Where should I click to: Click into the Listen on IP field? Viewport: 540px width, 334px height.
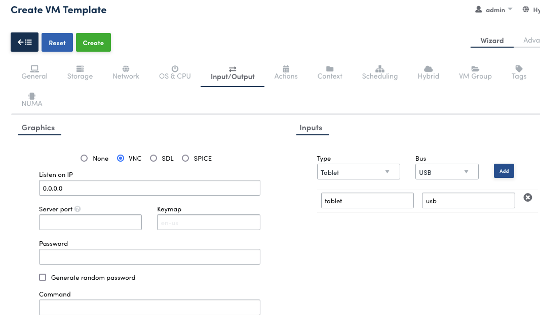(149, 188)
